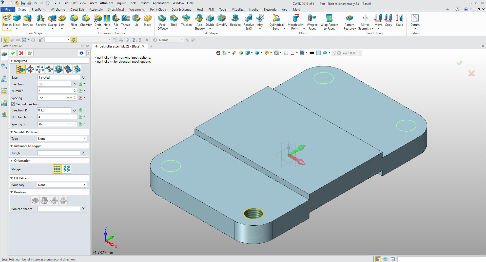Screen dimensions: 486x262
Task: Cancel pattern with red X button
Action: 21,53
